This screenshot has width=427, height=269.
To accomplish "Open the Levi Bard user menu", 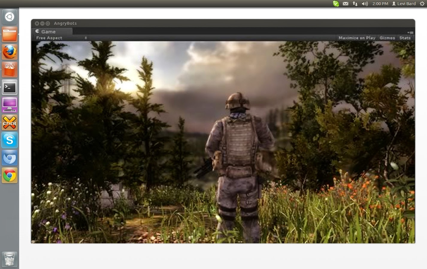I will click(x=404, y=4).
